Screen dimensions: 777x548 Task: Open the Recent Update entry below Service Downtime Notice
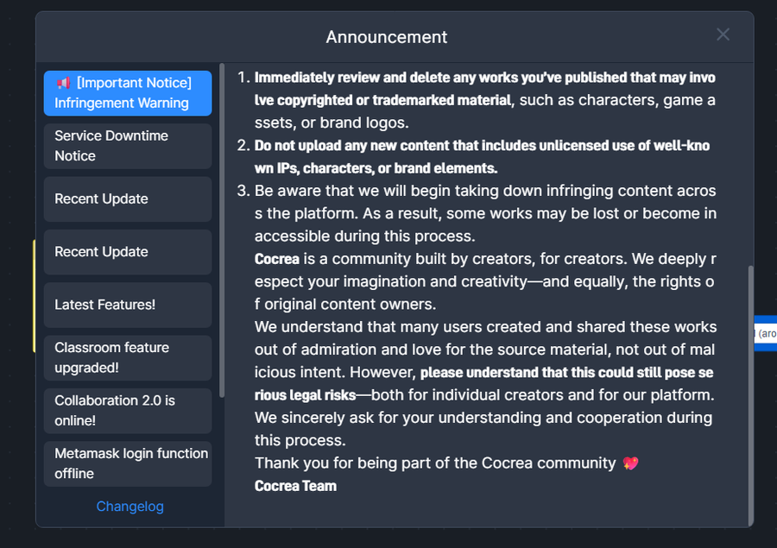click(128, 199)
